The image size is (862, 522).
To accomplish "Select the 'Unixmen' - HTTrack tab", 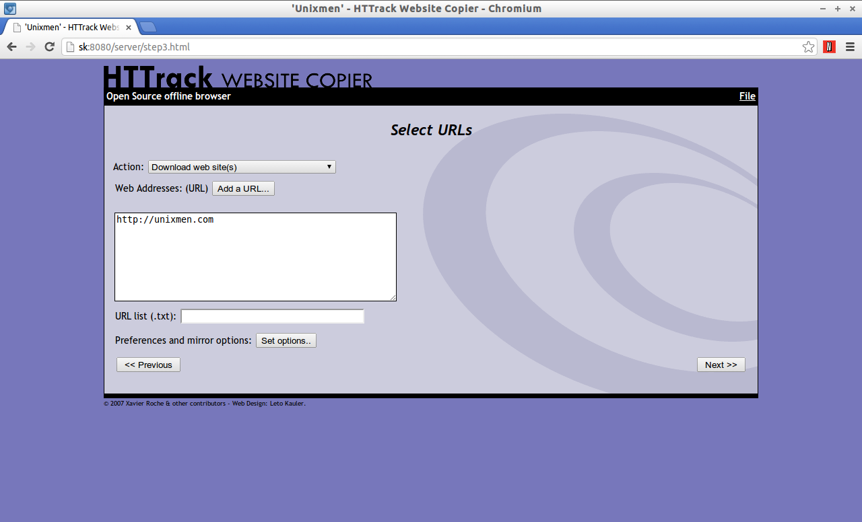I will click(x=71, y=28).
